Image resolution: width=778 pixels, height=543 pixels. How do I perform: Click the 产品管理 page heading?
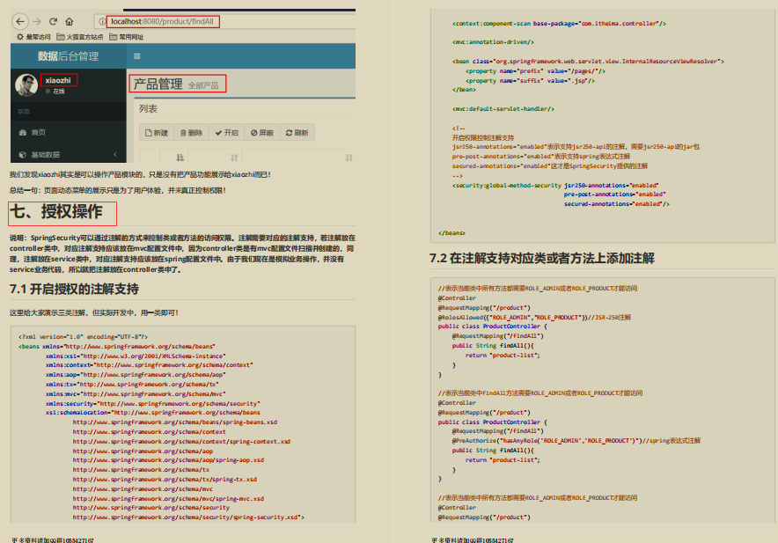coord(158,84)
